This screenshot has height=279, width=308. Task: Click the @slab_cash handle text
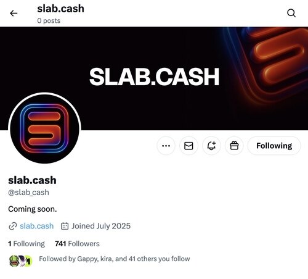click(x=28, y=193)
